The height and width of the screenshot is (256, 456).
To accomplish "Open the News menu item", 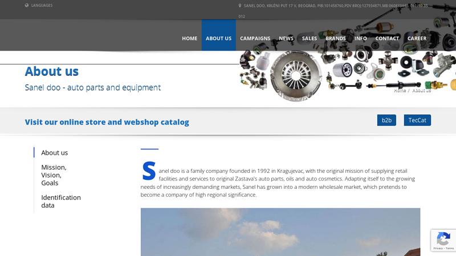I will [286, 38].
